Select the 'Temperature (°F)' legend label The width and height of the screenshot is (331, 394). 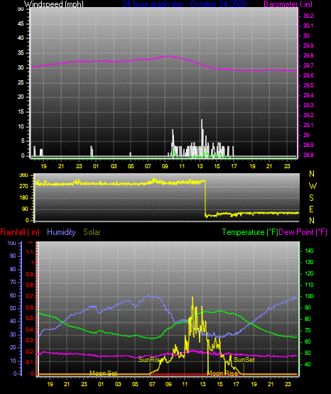tap(250, 232)
